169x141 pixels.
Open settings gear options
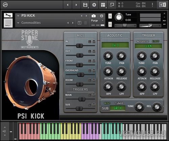94,5
